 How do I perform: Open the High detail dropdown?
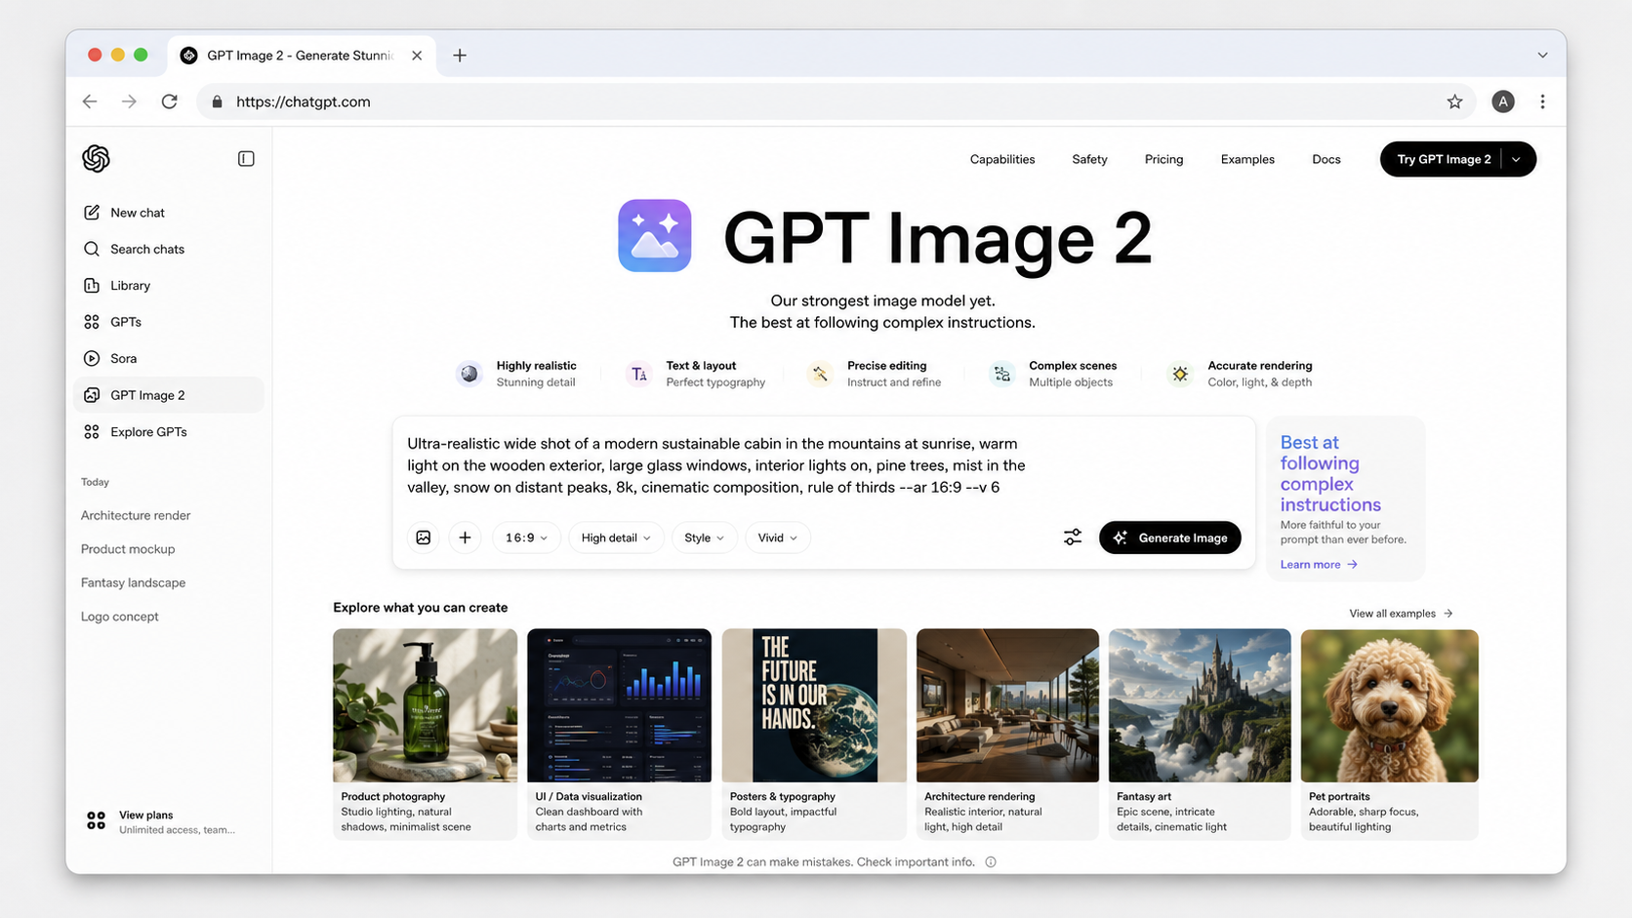click(x=616, y=538)
